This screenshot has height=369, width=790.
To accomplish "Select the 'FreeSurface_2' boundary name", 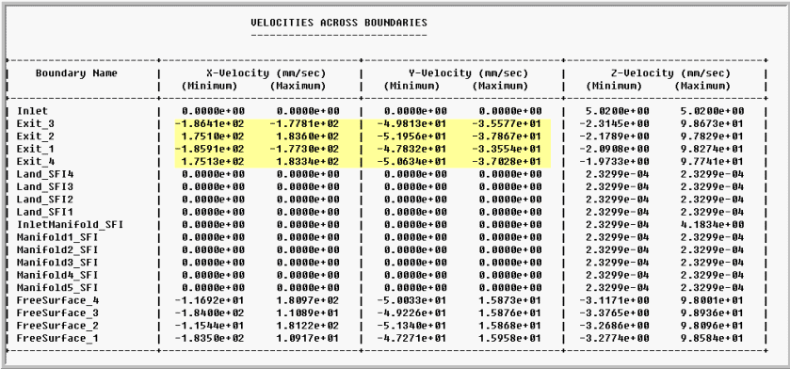I will [x=57, y=325].
